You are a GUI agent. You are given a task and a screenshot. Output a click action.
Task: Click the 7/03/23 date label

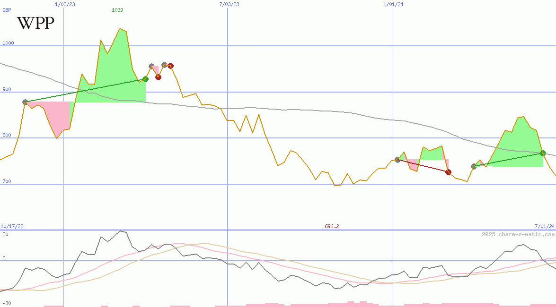pos(229,4)
